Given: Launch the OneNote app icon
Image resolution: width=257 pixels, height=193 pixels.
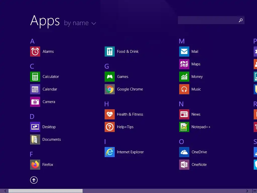Looking at the screenshot, I should pos(184,165).
